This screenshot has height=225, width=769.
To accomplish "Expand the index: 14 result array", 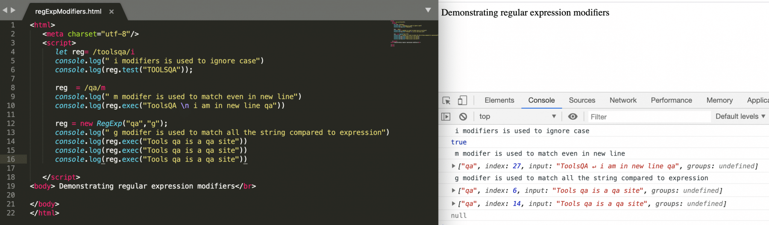I will [x=454, y=204].
